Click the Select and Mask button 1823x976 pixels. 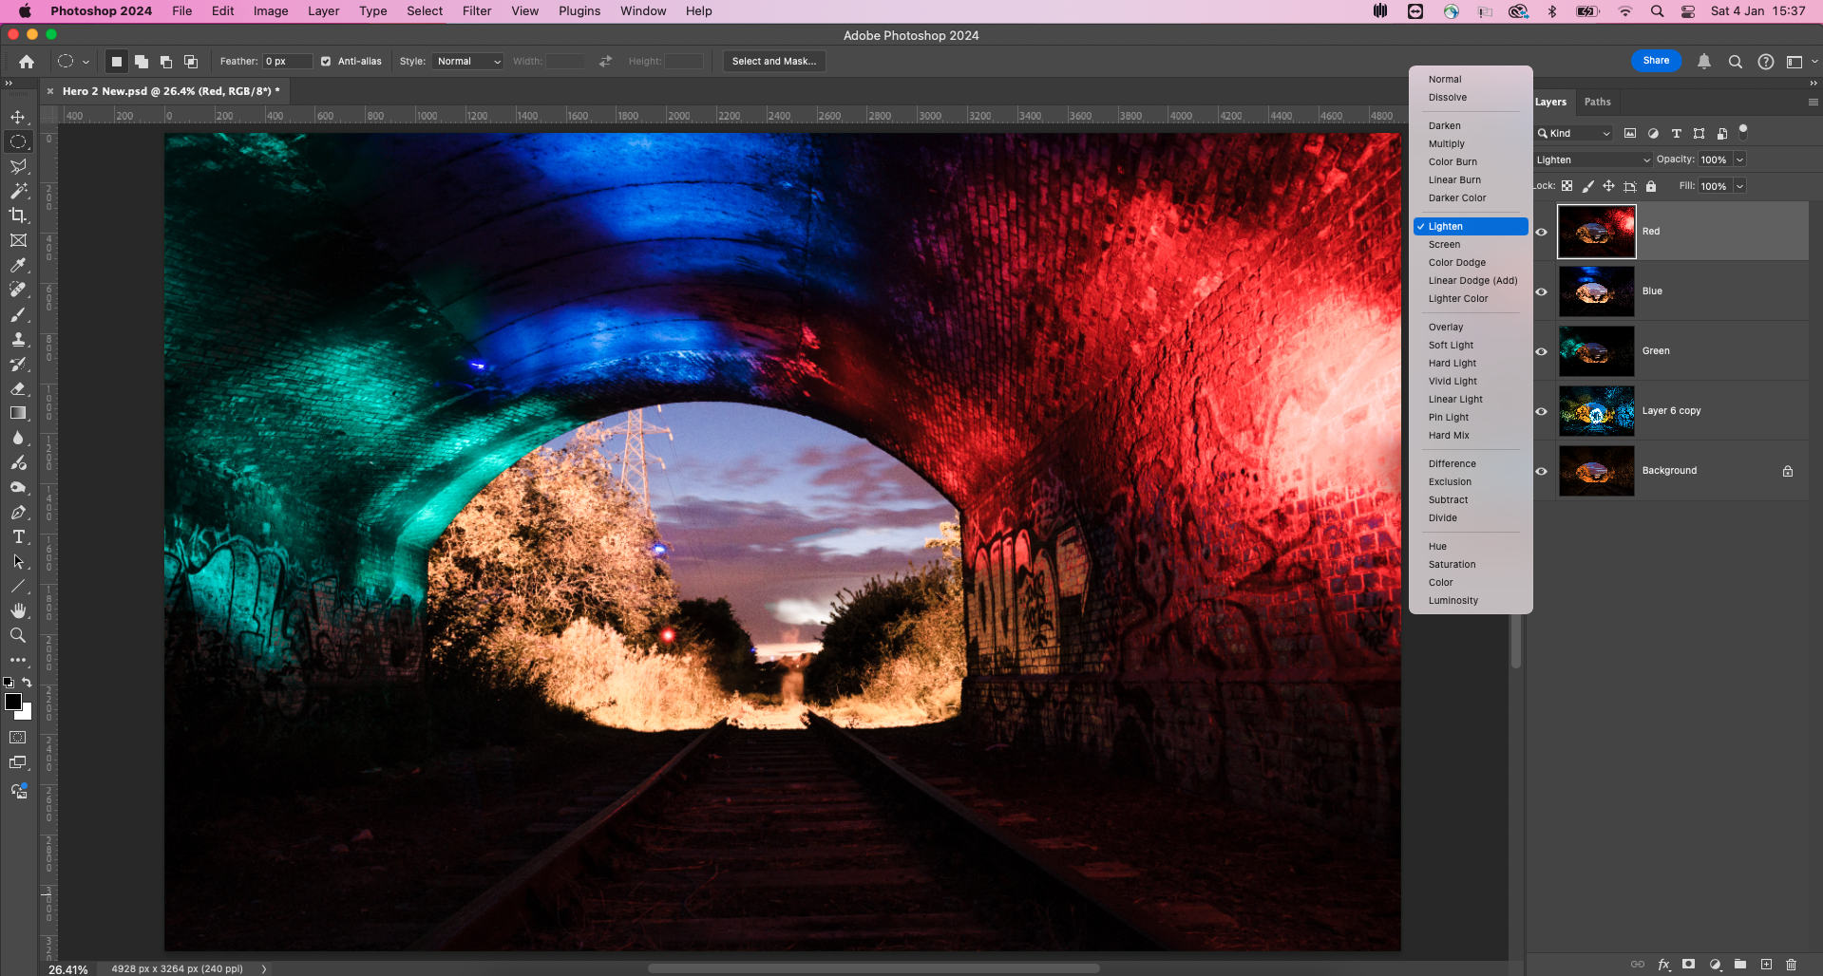pyautogui.click(x=773, y=62)
